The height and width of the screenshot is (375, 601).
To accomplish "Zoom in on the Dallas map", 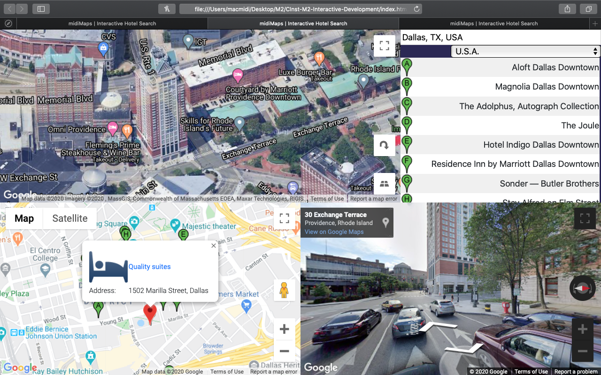I will point(284,329).
